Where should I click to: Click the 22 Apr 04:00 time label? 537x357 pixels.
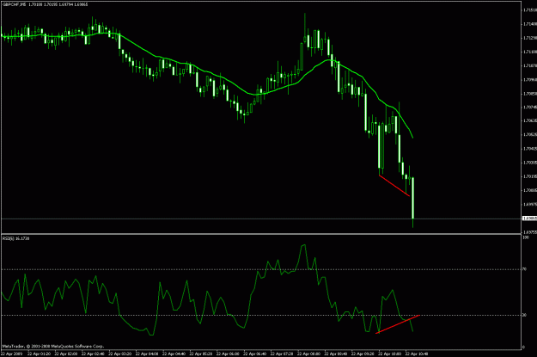coord(147,354)
